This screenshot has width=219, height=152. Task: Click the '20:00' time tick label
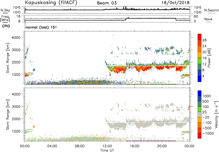(x=162, y=146)
